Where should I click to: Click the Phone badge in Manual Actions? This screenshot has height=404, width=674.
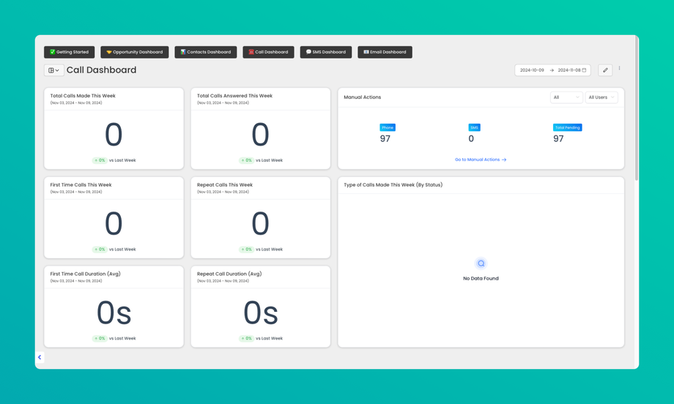coord(388,127)
